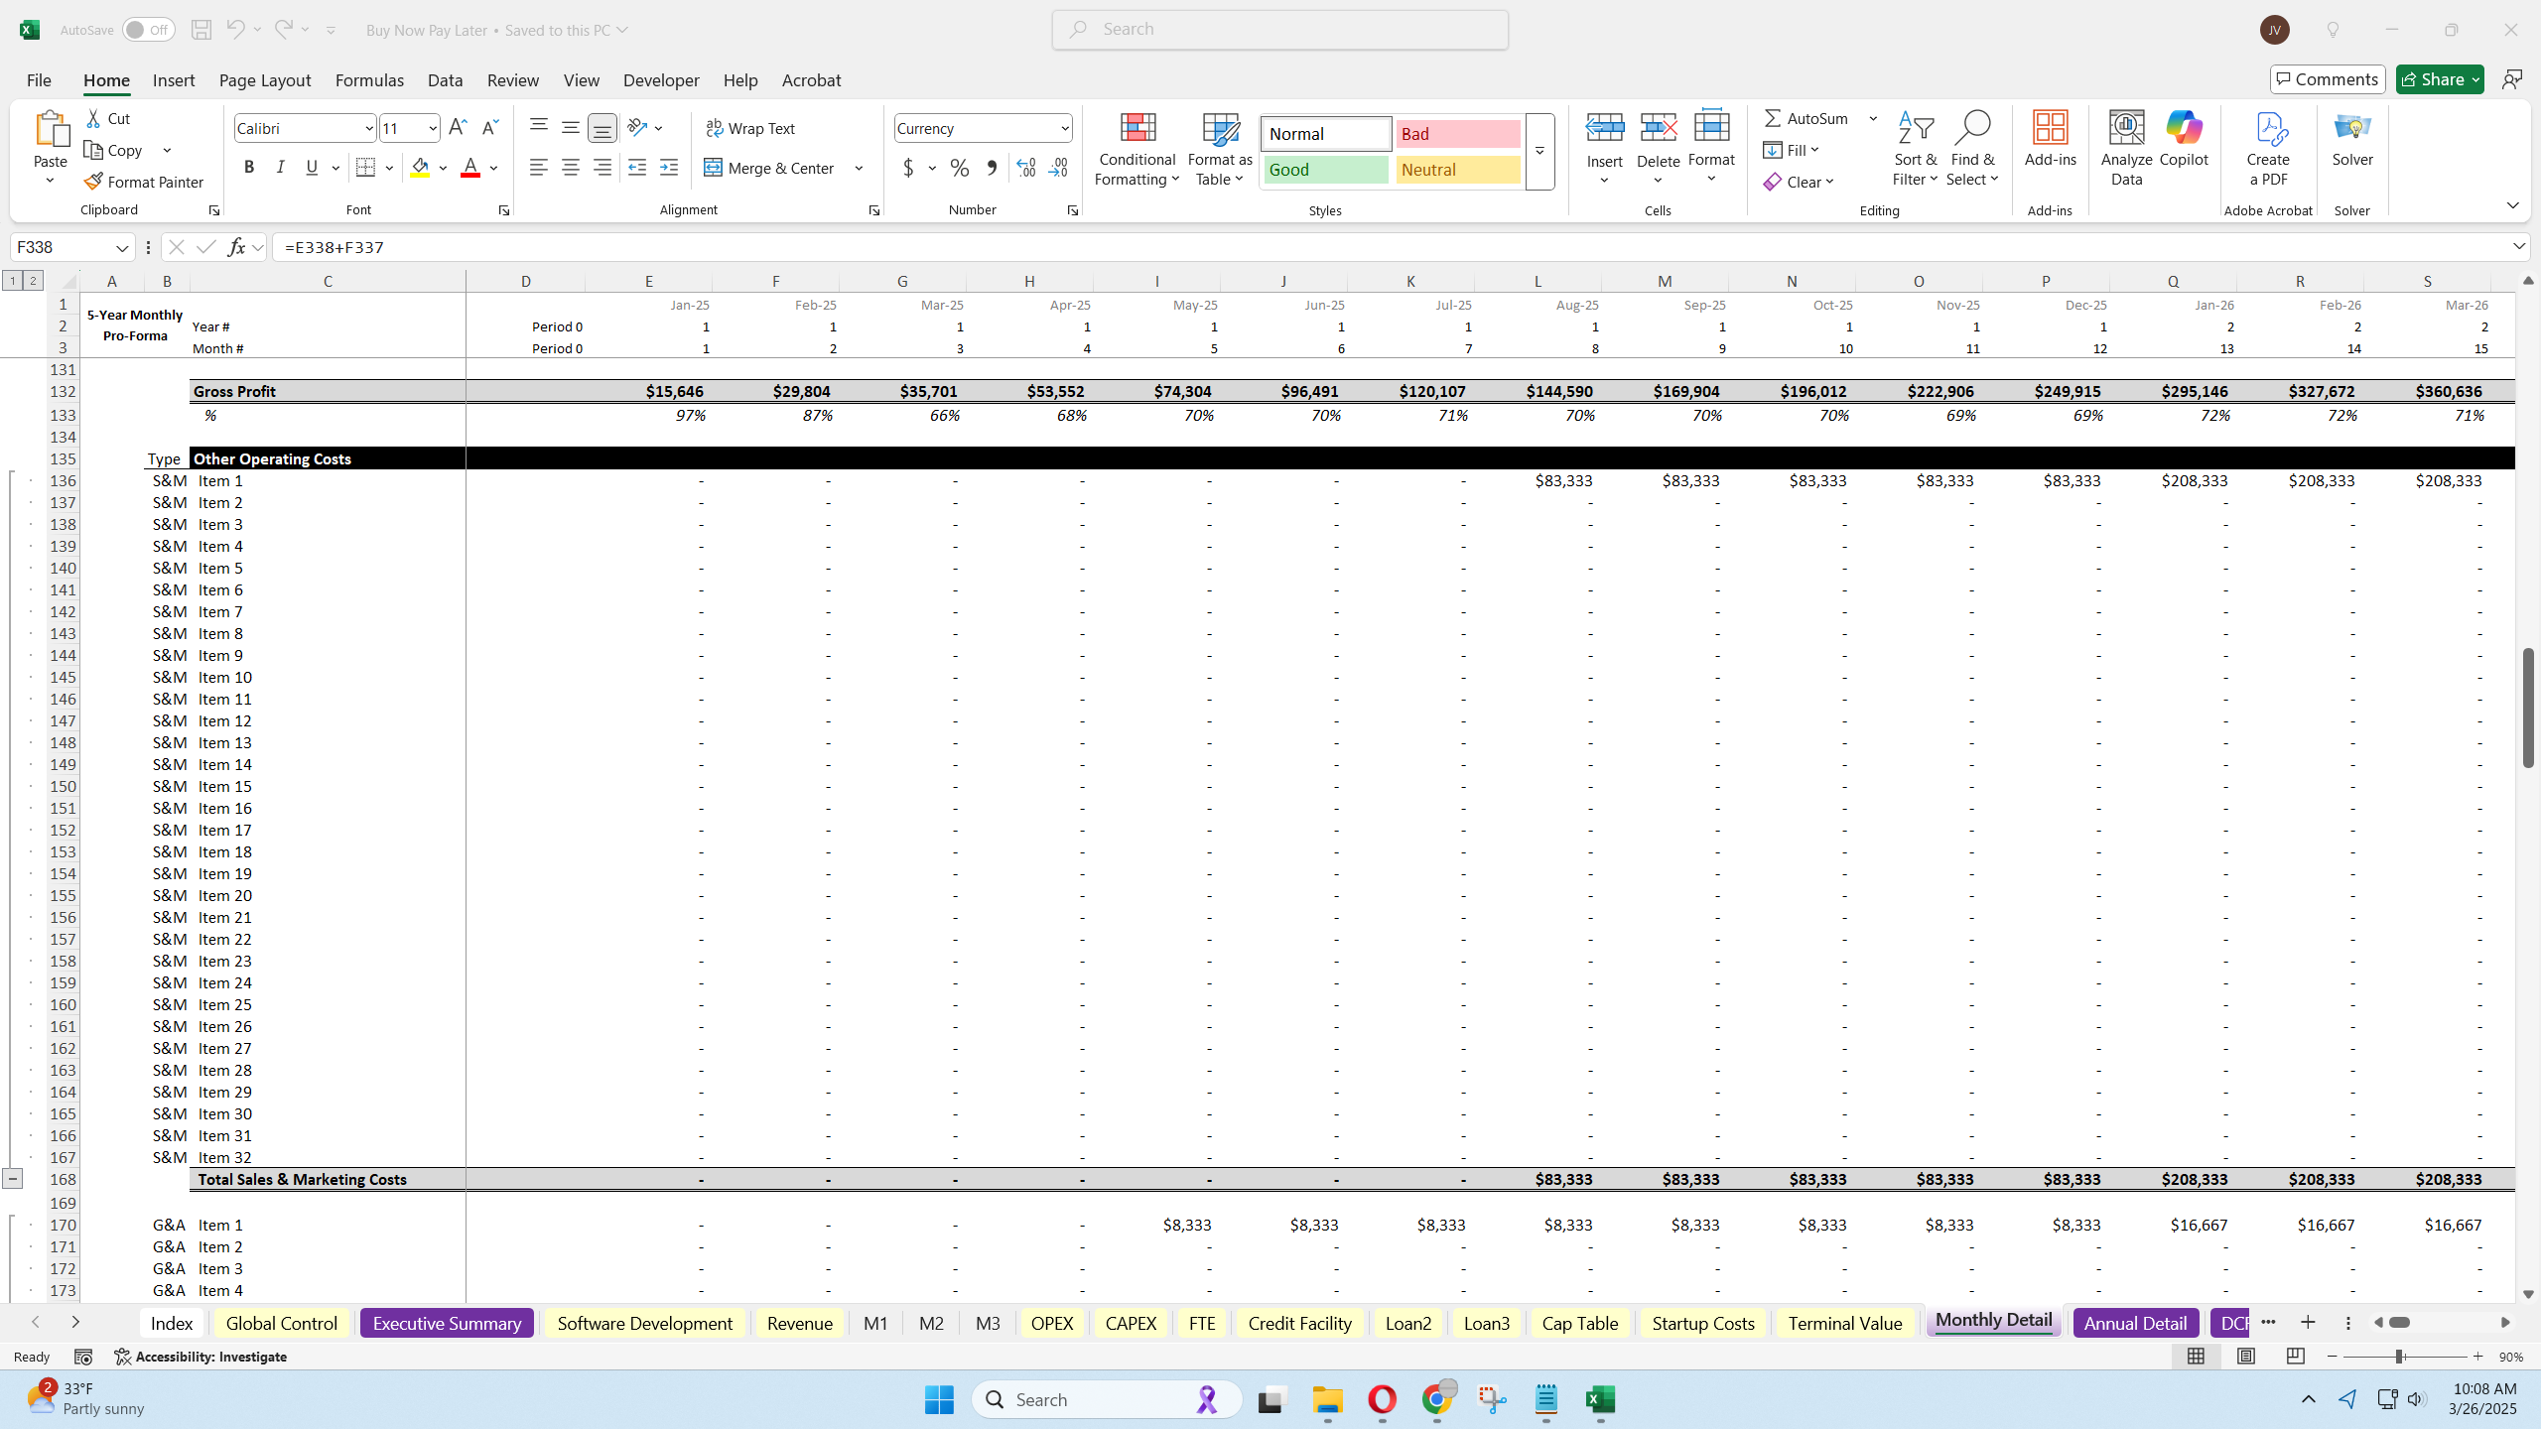Expand the Fill Color dropdown arrow
The image size is (2541, 1429).
pos(443,168)
